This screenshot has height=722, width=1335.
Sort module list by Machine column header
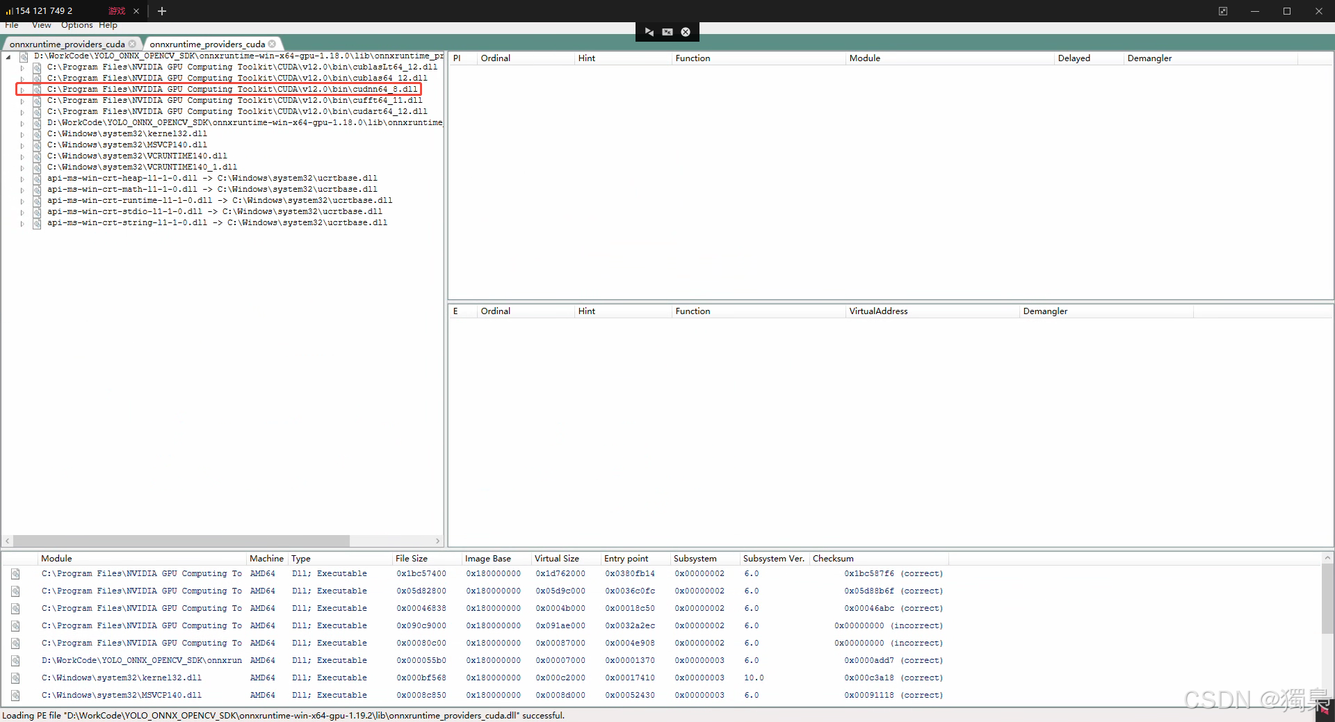click(x=268, y=559)
